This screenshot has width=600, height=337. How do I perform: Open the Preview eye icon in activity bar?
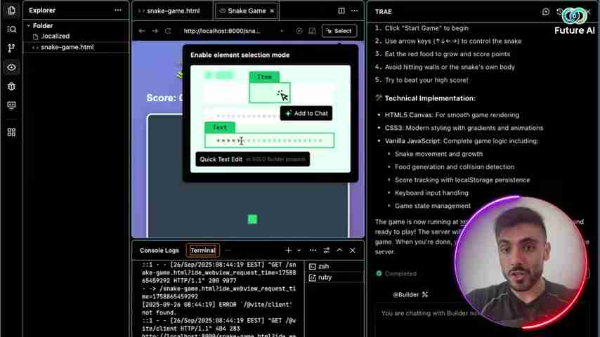(x=11, y=67)
